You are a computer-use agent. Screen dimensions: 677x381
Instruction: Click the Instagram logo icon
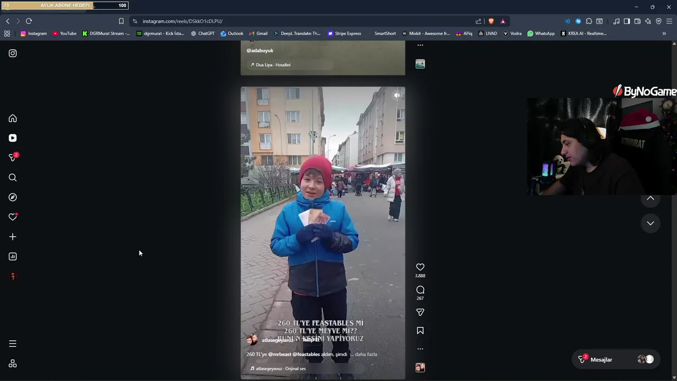point(13,53)
